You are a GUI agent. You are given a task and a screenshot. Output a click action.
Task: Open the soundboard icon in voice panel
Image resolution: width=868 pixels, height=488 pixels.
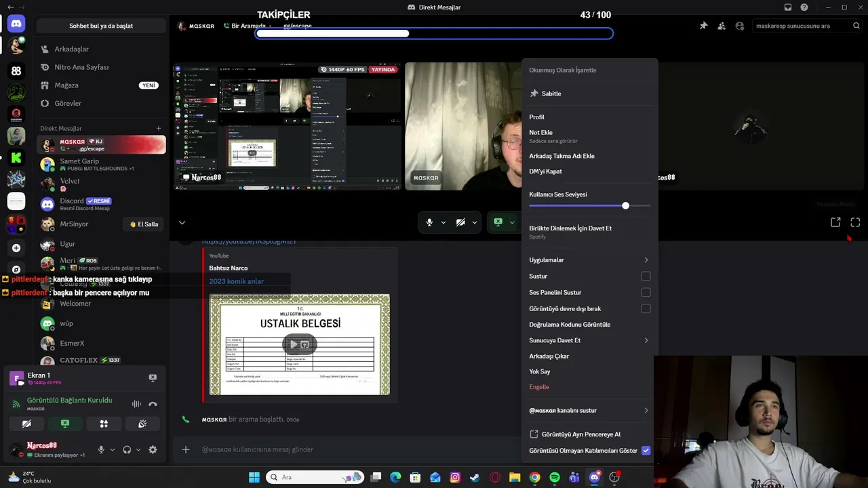[x=142, y=424]
